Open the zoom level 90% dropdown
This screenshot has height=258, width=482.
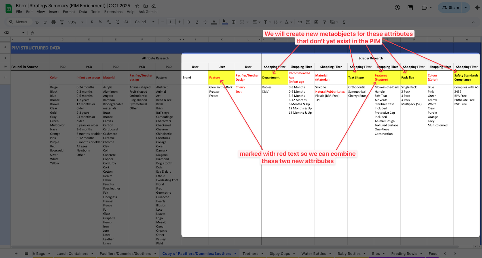click(76, 22)
